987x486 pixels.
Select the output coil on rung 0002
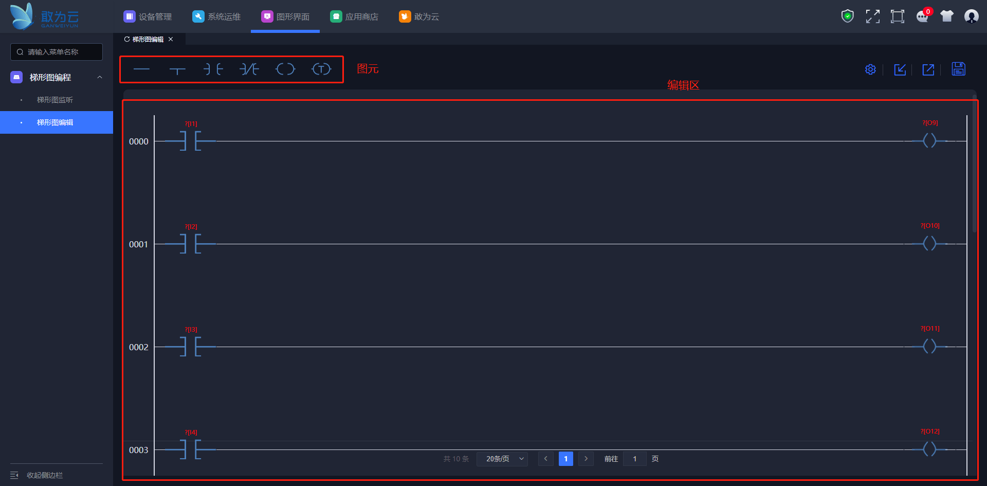(929, 346)
